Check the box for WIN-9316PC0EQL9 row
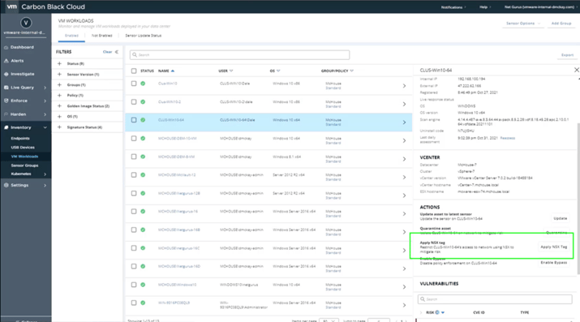The width and height of the screenshot is (580, 322). tap(134, 303)
